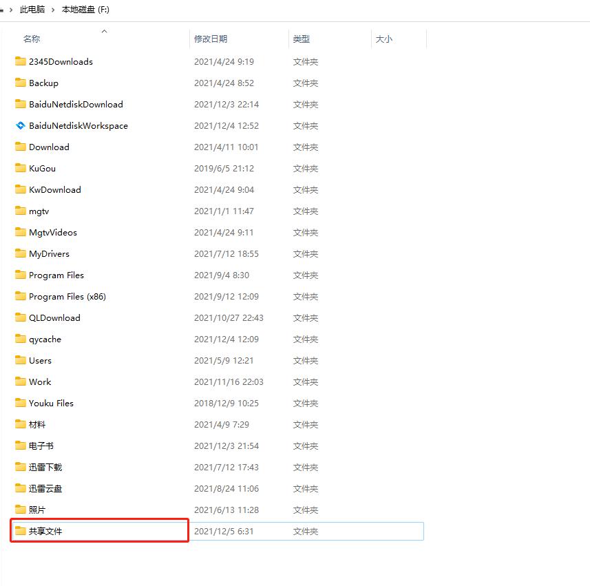Open the highlighted 共享文件 folder
The width and height of the screenshot is (590, 586).
tap(41, 530)
